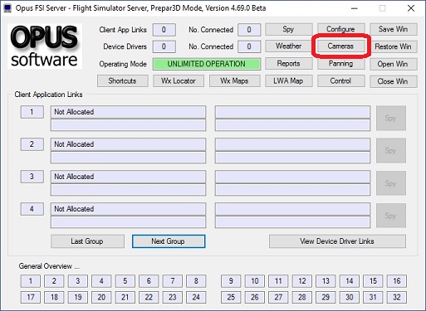Click link 2 Not Allocated field

(x=128, y=144)
